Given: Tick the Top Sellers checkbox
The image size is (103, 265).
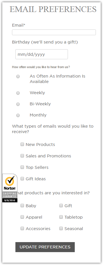Looking at the screenshot, I should click(22, 167).
